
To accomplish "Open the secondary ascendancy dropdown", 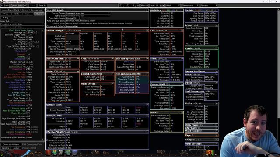I will [x=209, y=5].
